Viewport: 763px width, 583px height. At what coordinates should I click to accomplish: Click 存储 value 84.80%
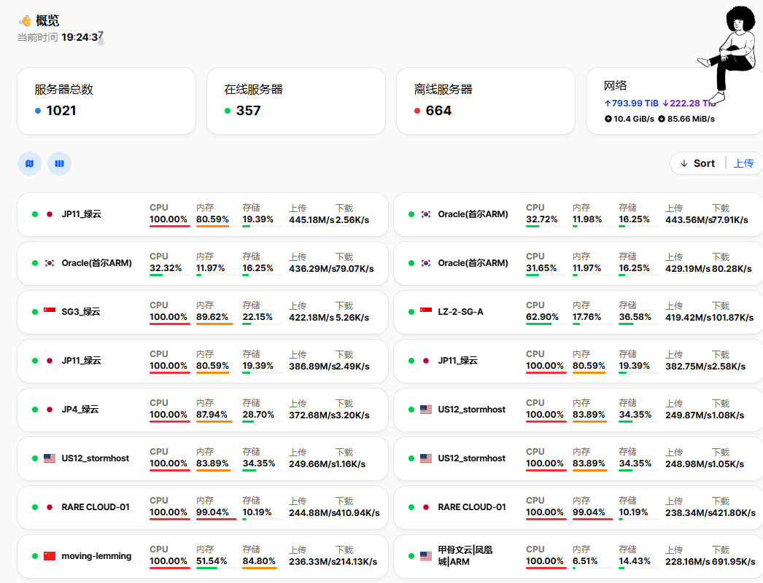pyautogui.click(x=259, y=561)
